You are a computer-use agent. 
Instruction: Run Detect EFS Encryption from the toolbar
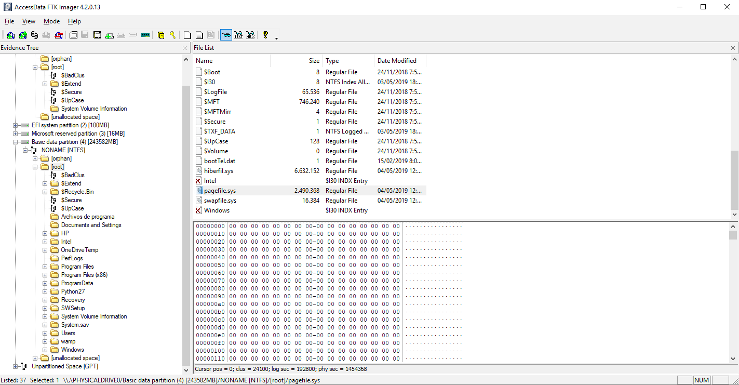pyautogui.click(x=173, y=35)
